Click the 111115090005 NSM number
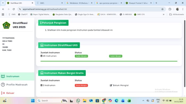The image size is (186, 104). tap(9, 38)
